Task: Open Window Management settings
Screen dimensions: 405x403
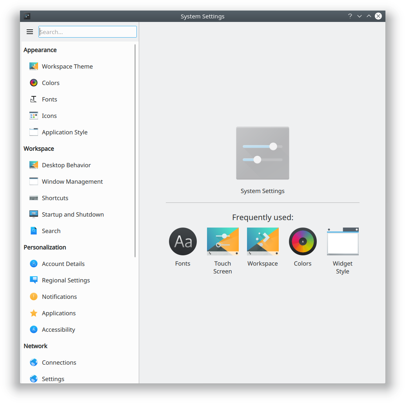Action: click(x=72, y=181)
